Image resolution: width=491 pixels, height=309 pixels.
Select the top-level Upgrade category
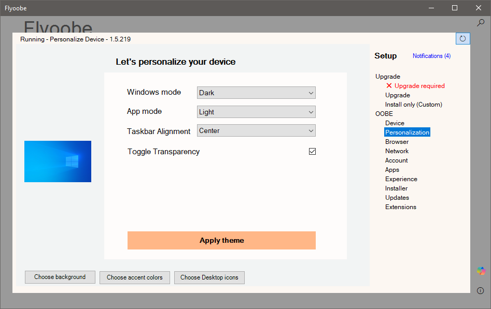[x=388, y=77]
